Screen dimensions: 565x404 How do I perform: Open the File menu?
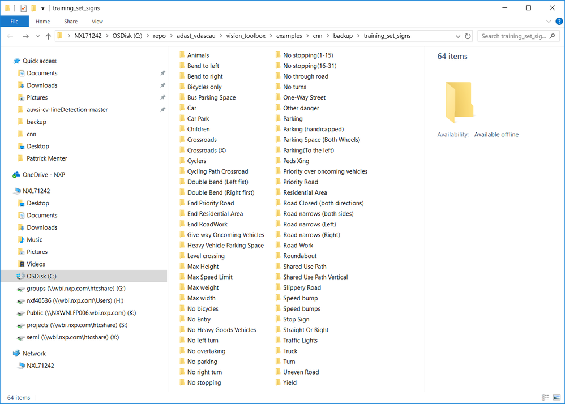click(x=14, y=21)
